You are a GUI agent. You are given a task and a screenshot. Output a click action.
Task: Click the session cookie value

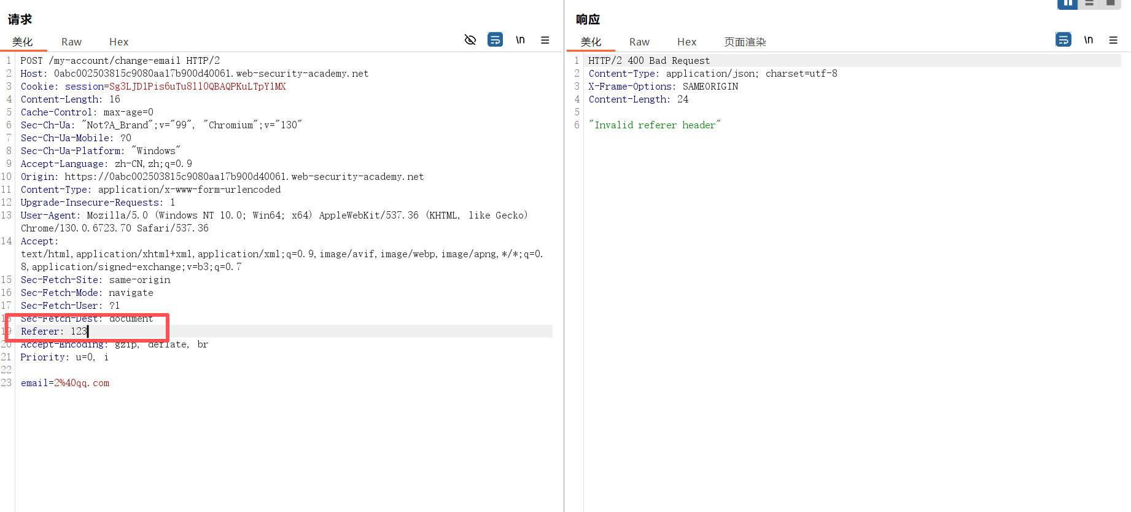click(197, 87)
